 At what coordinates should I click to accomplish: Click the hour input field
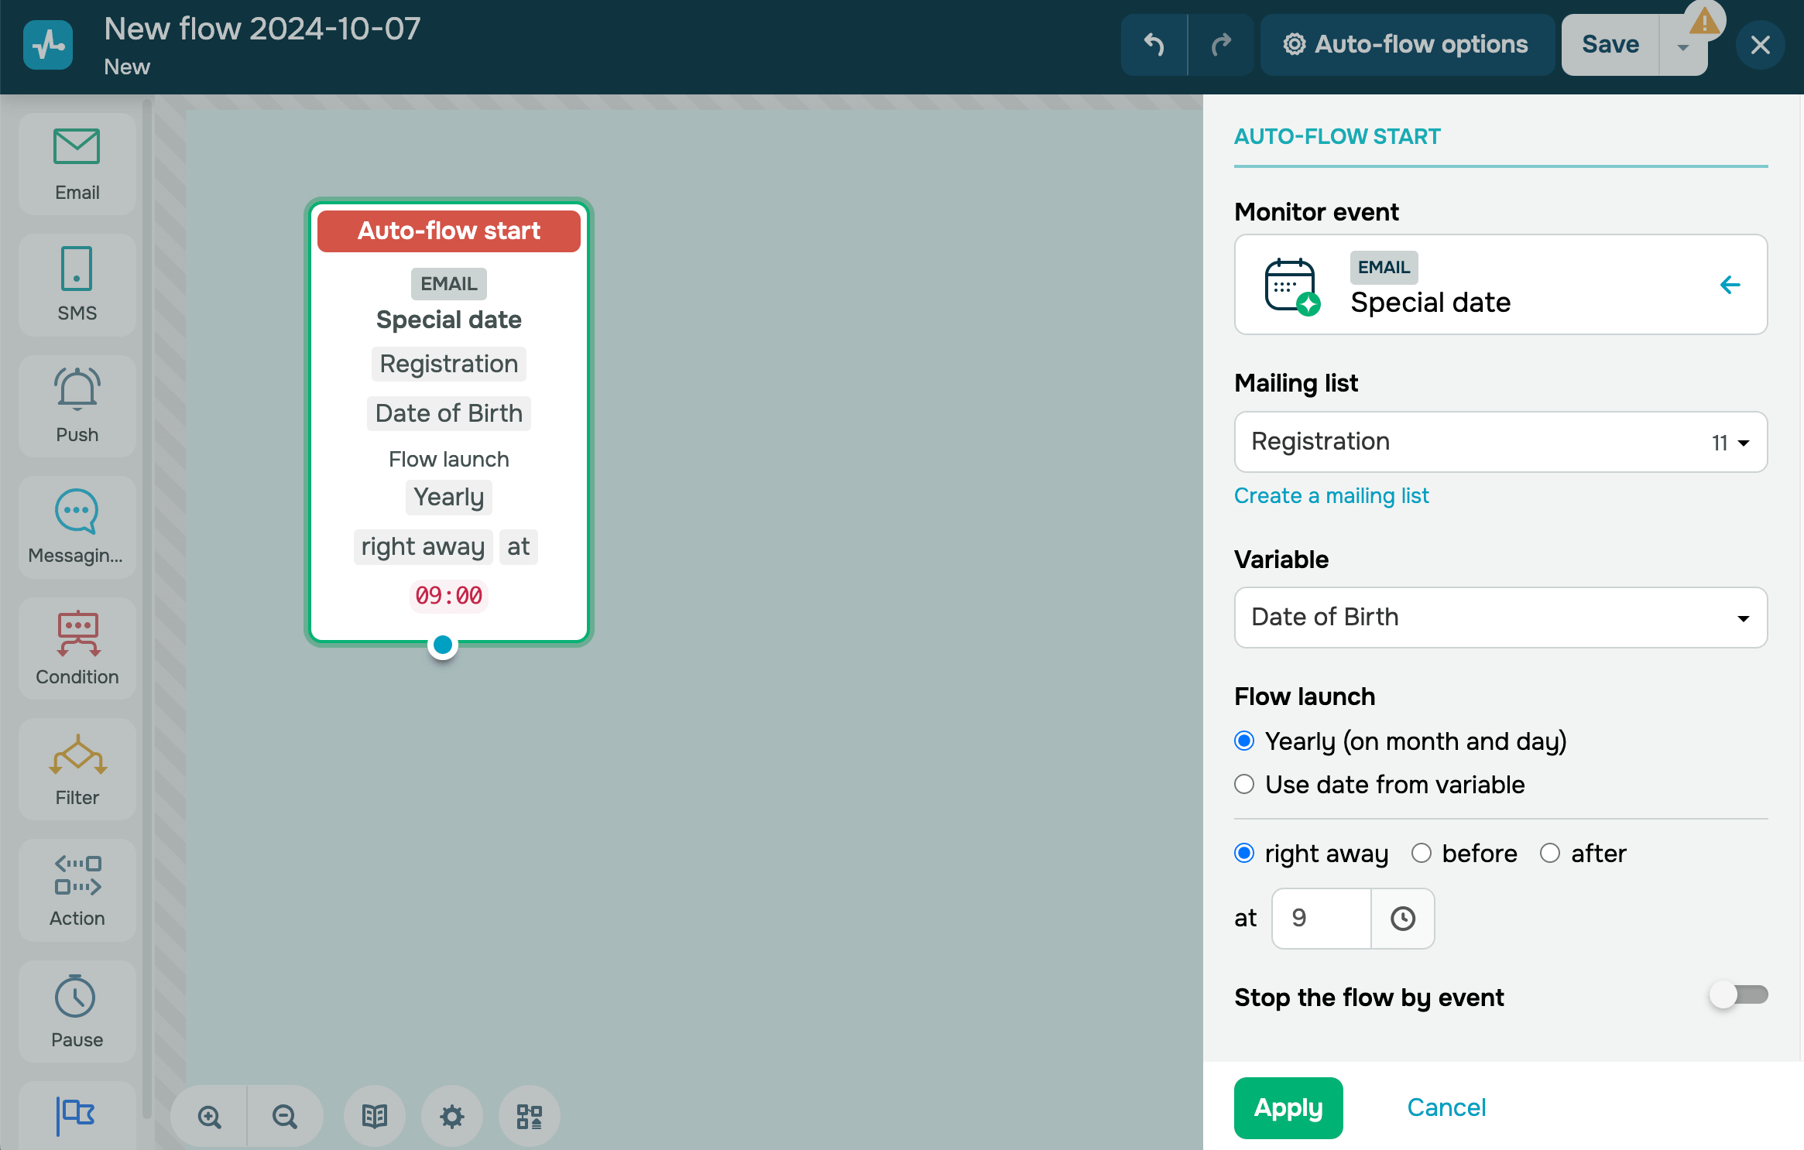[1321, 919]
